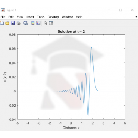Open the Edit menu
Viewport: 138px width, 138px height.
(11, 17)
